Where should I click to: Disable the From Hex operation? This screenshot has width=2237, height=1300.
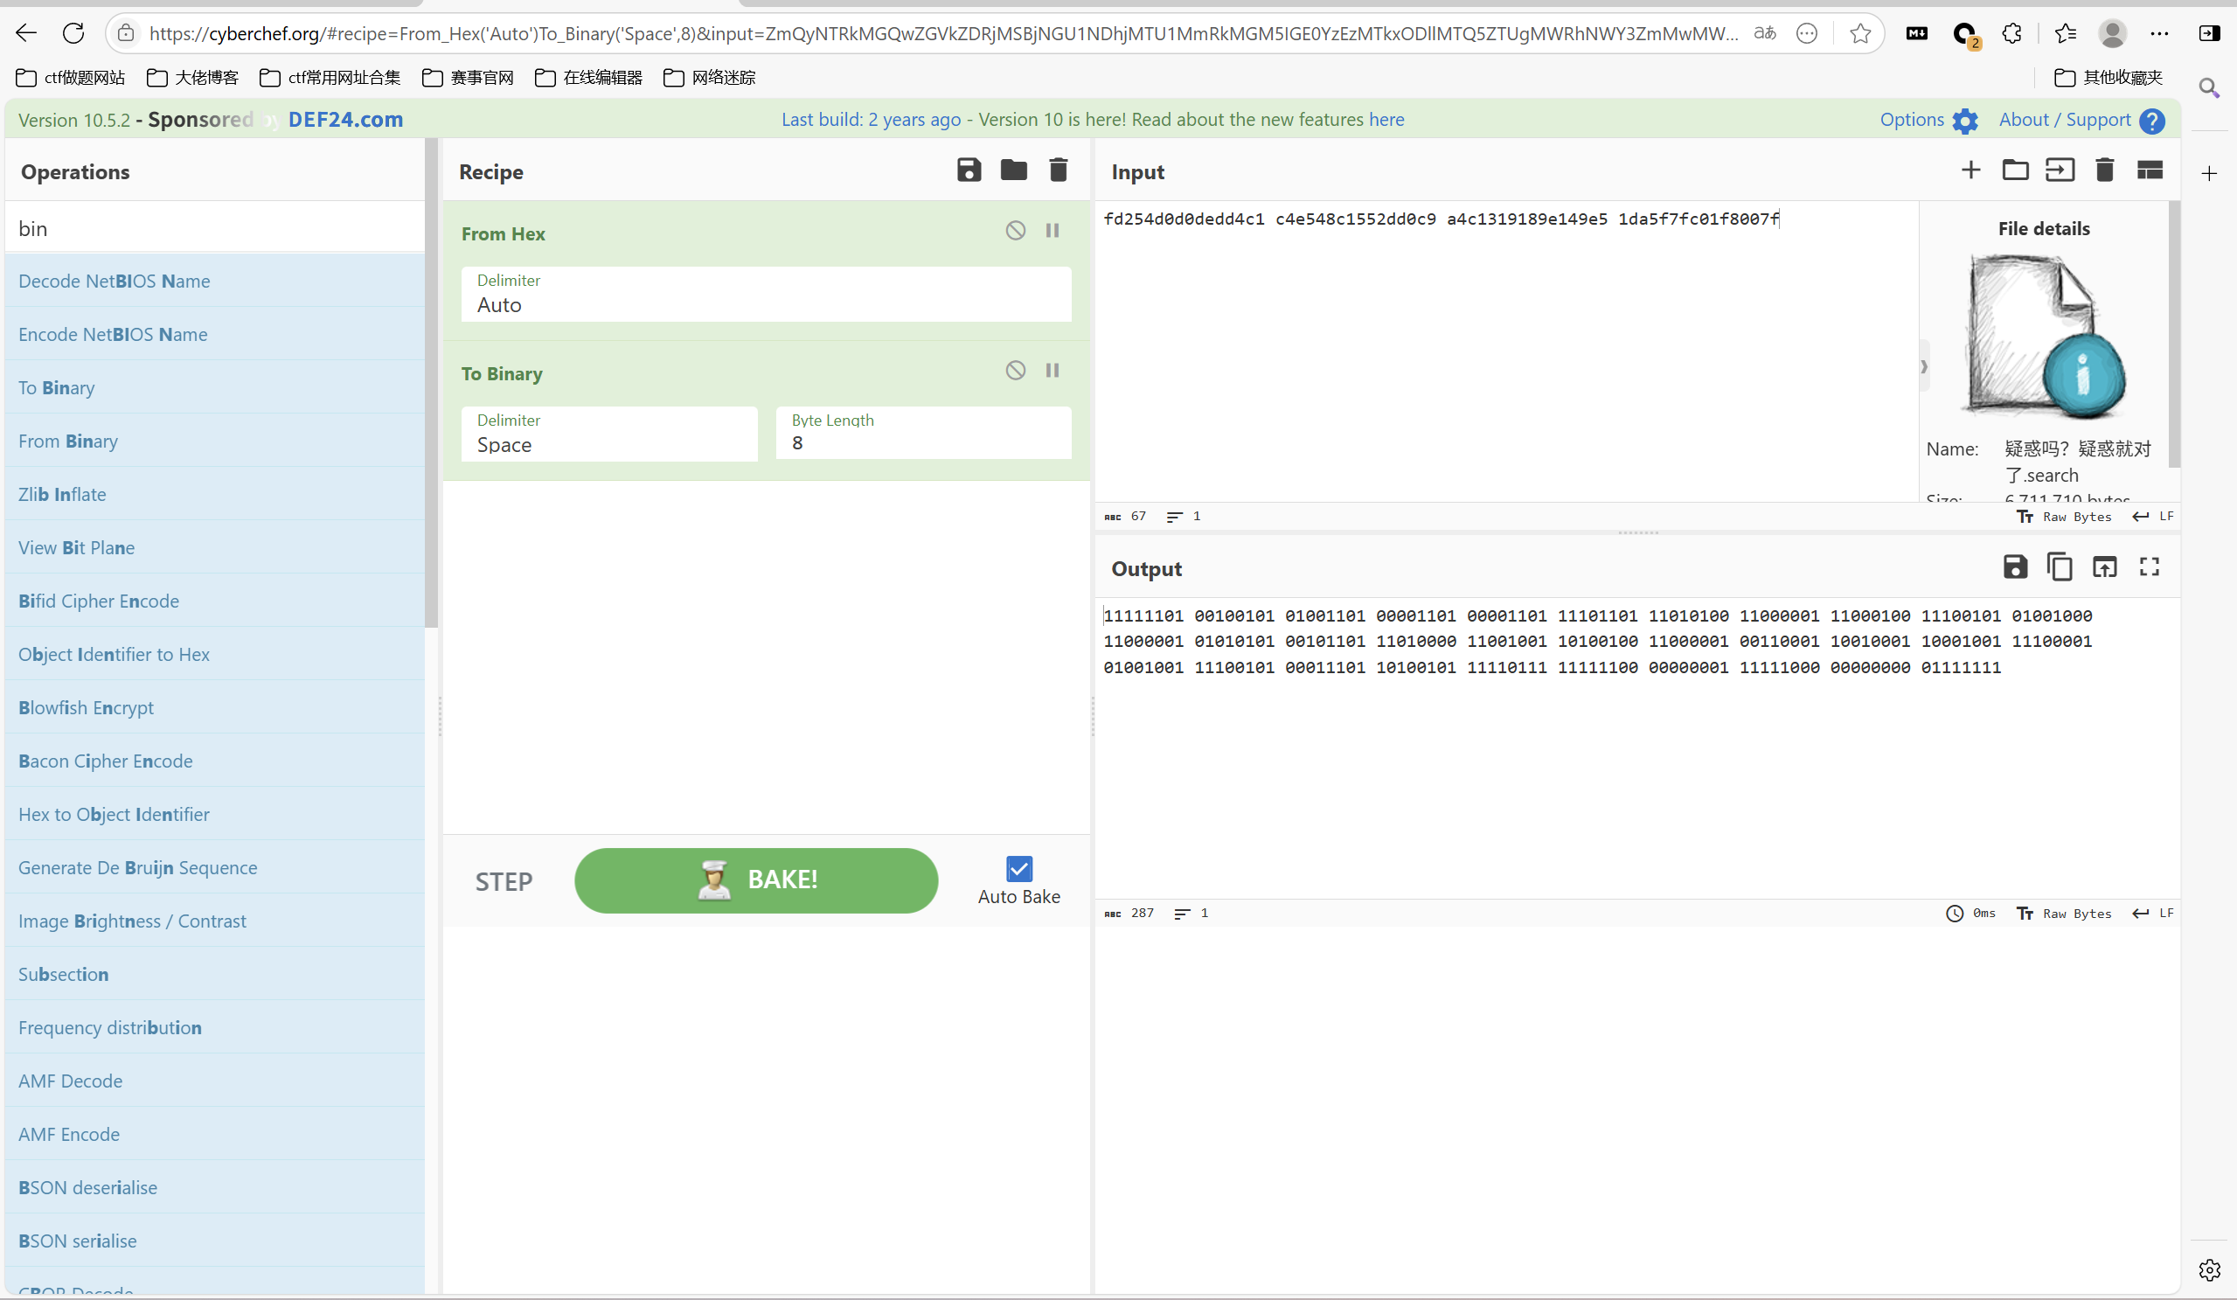pos(1016,231)
